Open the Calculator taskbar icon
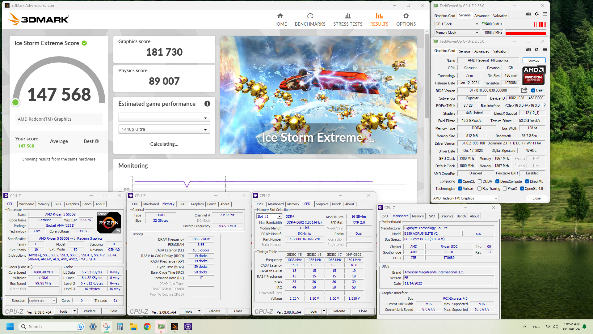The height and width of the screenshot is (334, 593). coord(120,327)
